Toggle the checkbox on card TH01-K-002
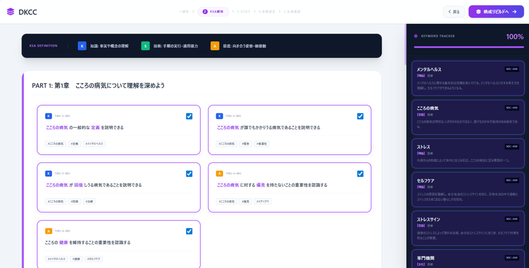The height and width of the screenshot is (268, 529). pyautogui.click(x=360, y=116)
